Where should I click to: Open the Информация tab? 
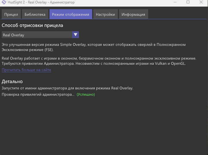click(133, 14)
